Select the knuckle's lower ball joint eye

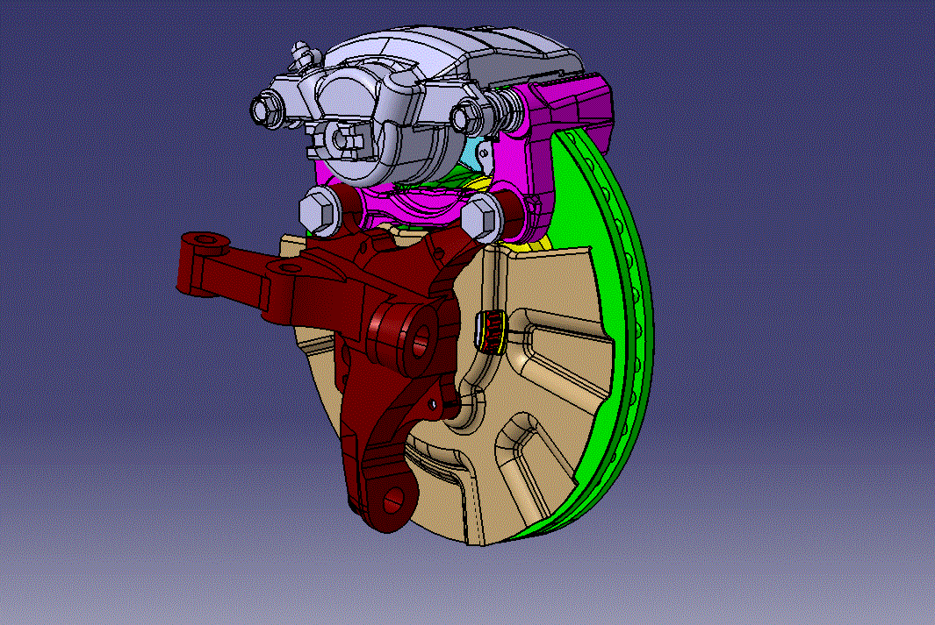(393, 501)
